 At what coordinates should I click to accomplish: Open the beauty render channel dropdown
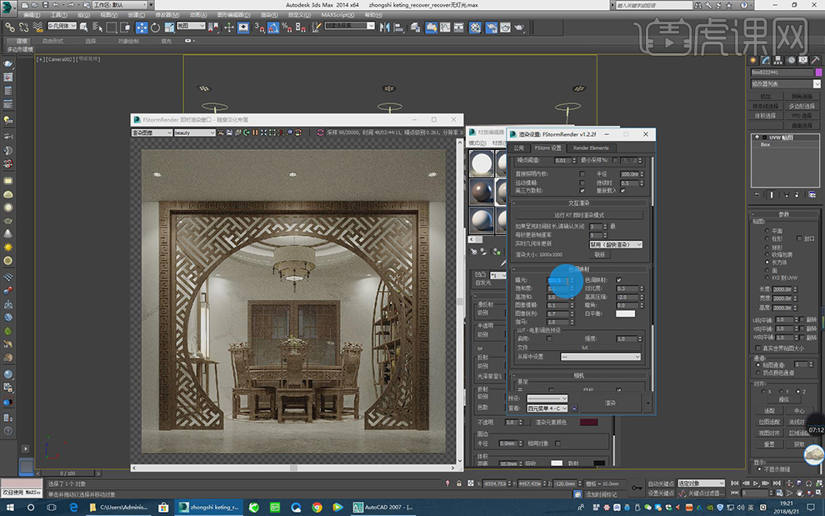pyautogui.click(x=194, y=133)
